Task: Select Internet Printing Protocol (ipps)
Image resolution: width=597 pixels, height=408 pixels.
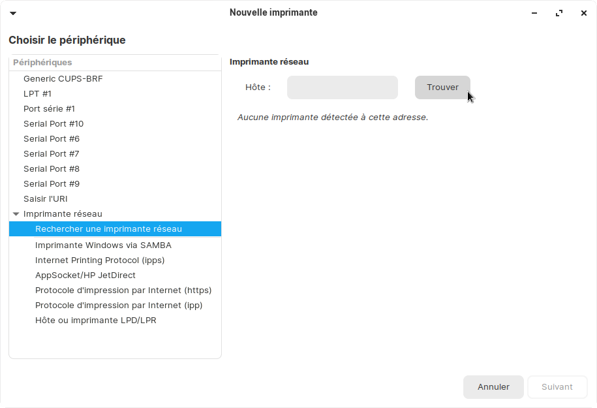Action: click(100, 260)
